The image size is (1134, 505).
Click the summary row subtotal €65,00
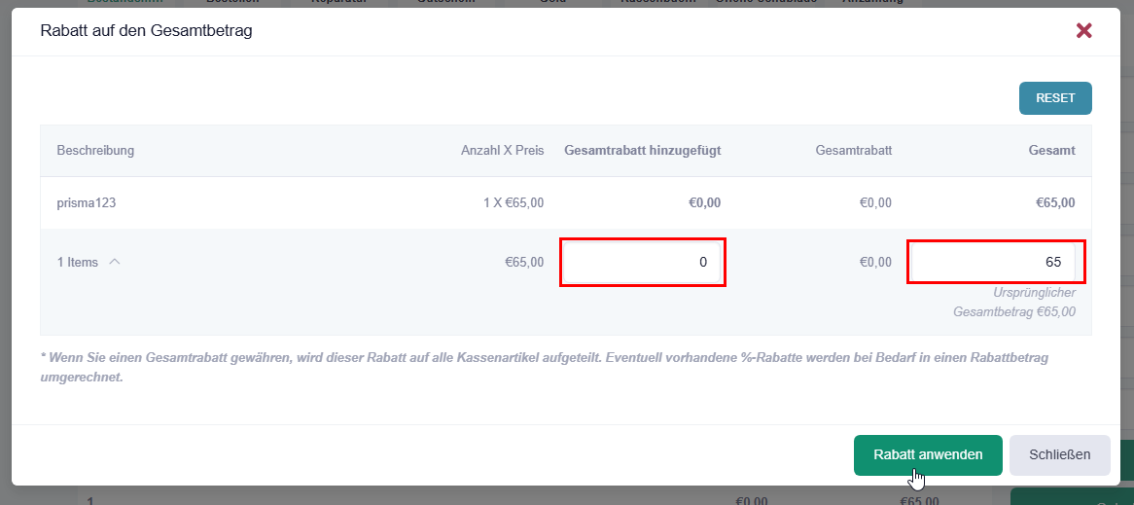pyautogui.click(x=524, y=263)
